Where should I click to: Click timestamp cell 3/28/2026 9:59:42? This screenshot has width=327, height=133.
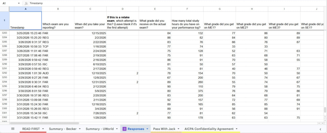(26, 60)
